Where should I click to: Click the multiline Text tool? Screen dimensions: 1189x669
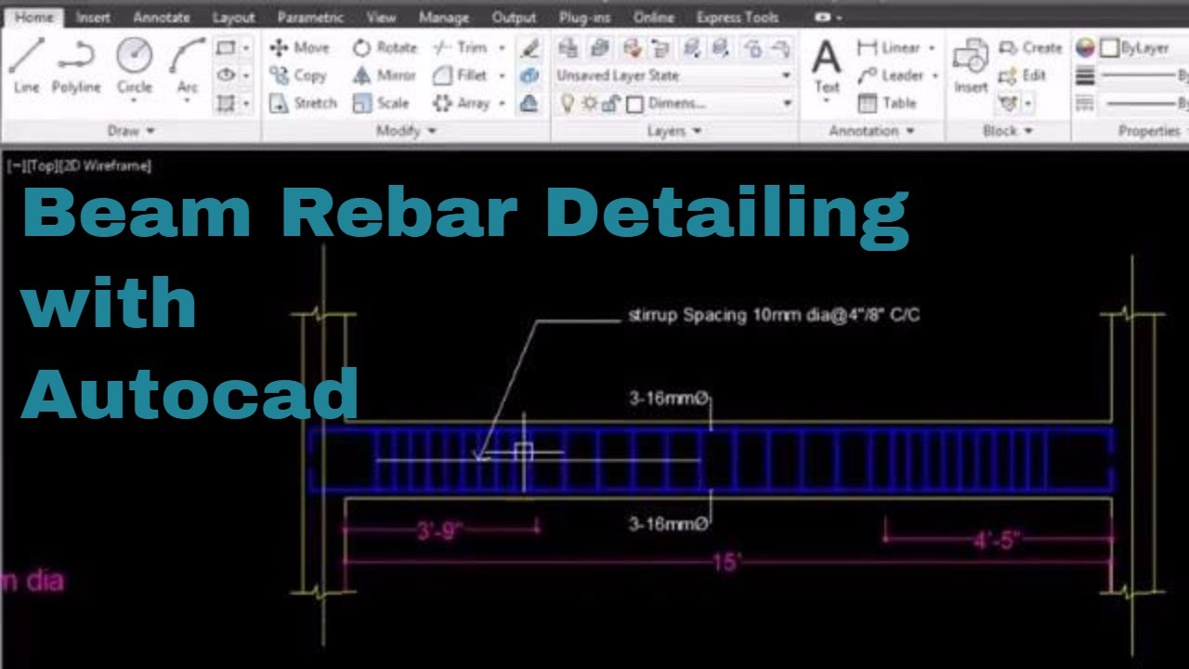tap(826, 67)
